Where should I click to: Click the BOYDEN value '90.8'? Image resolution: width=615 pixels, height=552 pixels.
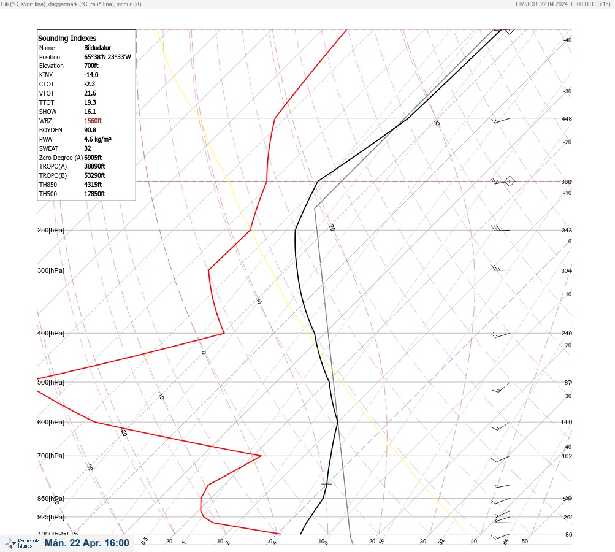[x=90, y=130]
